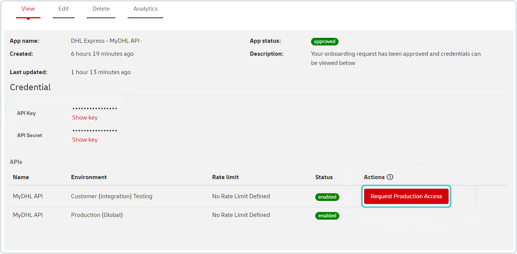Click 'Customer (Integration) Testing' environment cell
Screen dimensions: 517x254
click(112, 196)
